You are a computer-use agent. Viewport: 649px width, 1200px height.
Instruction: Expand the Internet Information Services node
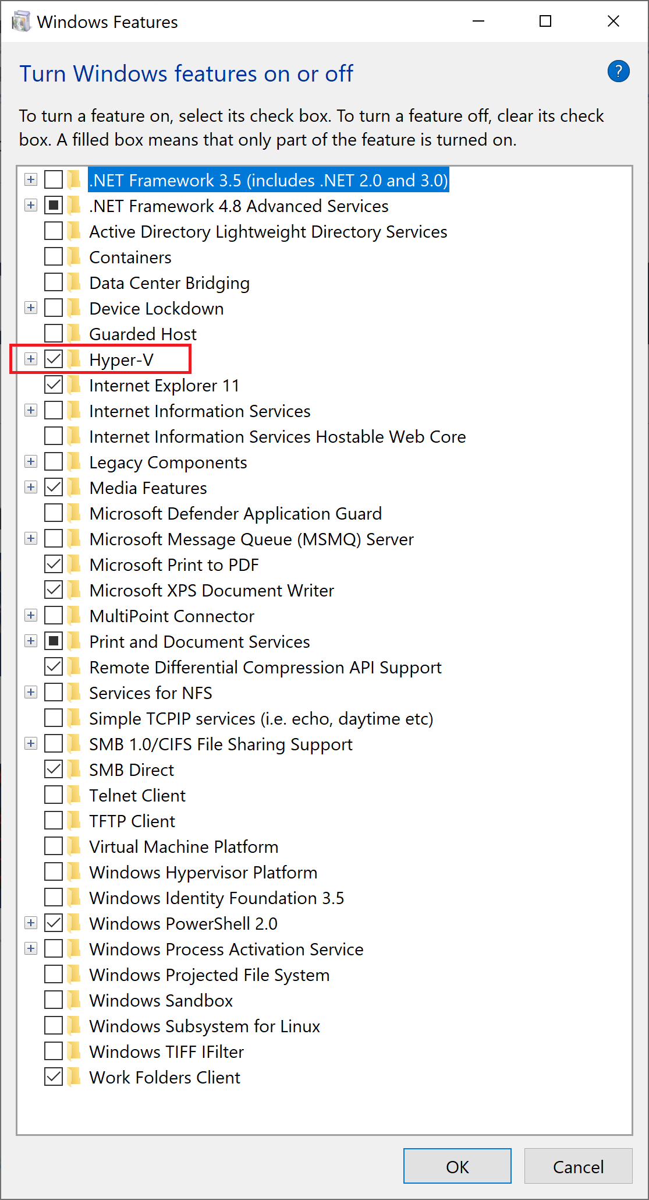[x=31, y=410]
